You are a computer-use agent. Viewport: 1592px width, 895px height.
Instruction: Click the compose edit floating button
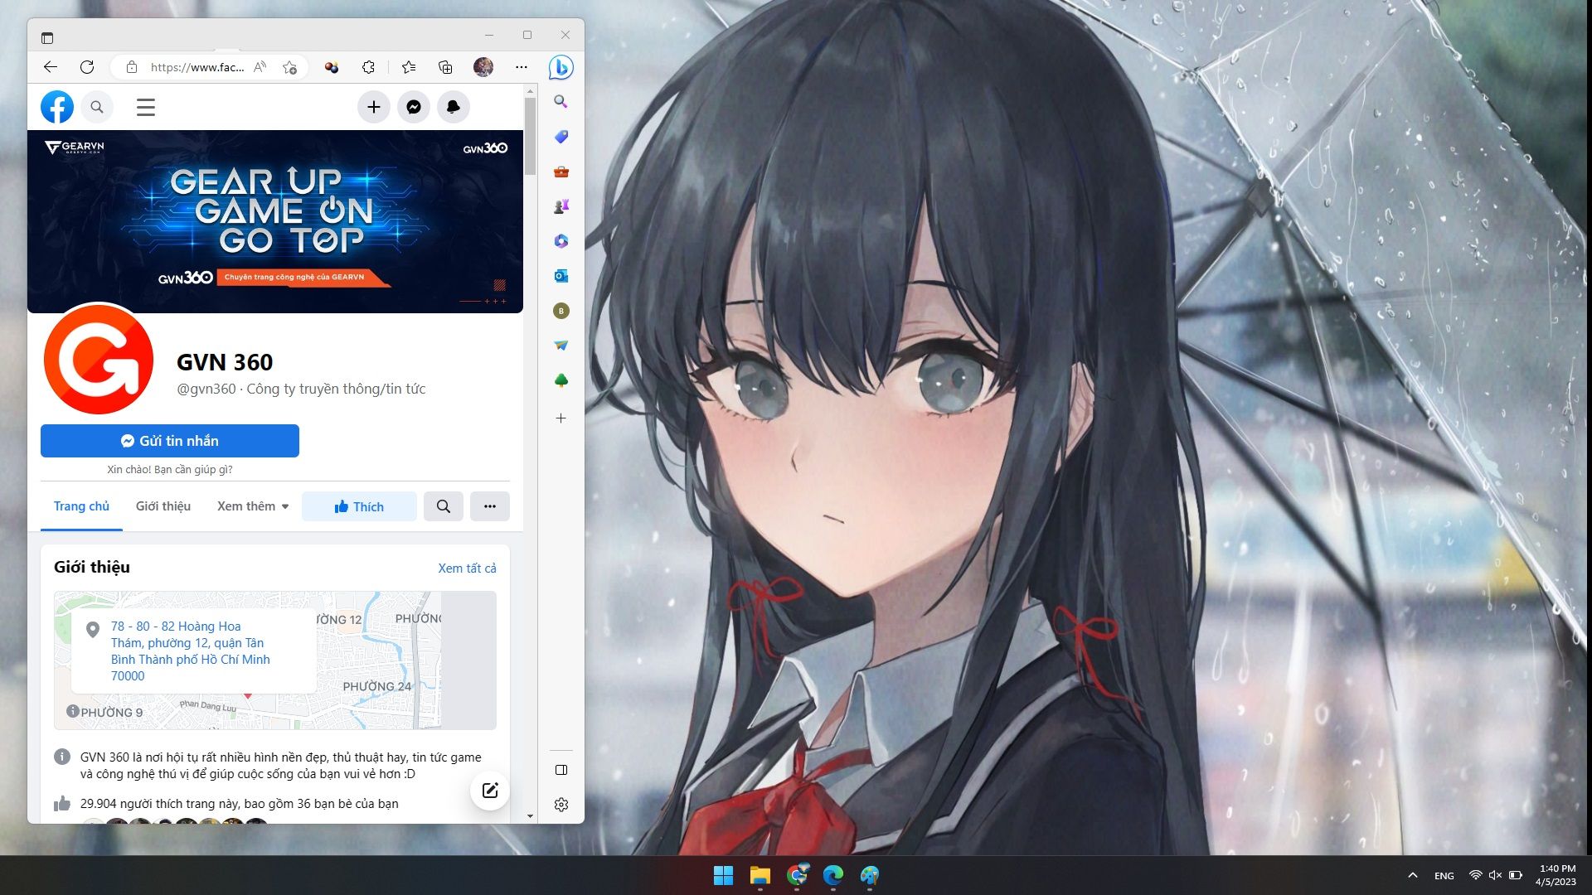490,790
